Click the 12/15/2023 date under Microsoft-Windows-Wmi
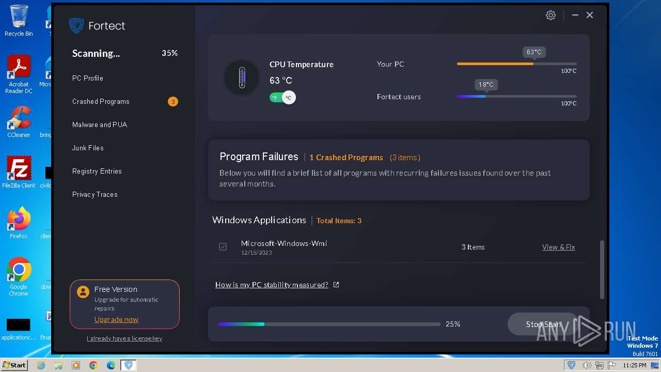This screenshot has width=661, height=372. point(257,253)
